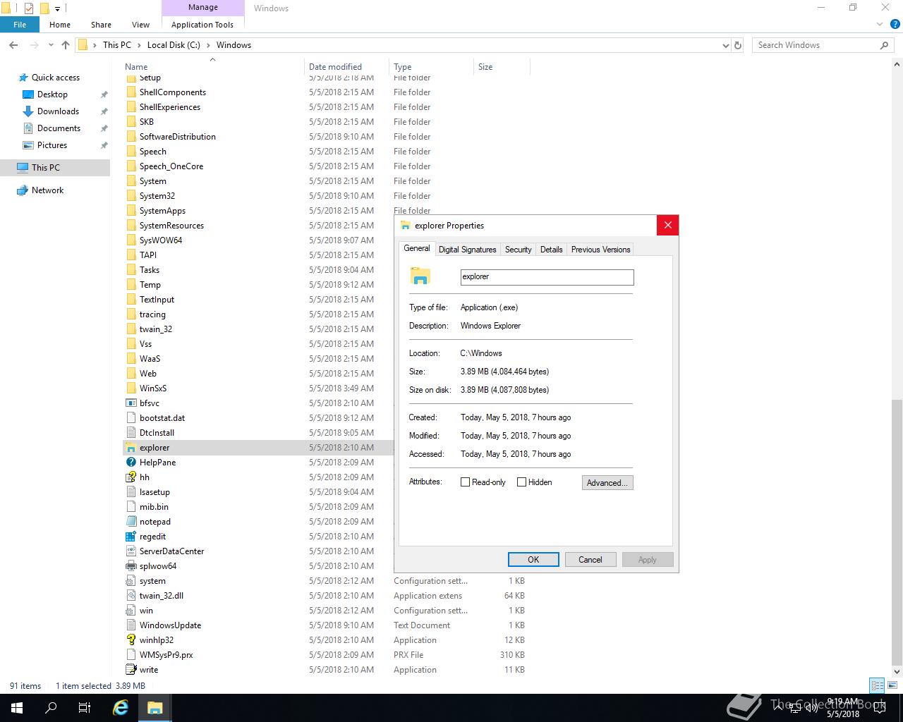
Task: Click the chevron after This PC in address bar
Action: (139, 45)
